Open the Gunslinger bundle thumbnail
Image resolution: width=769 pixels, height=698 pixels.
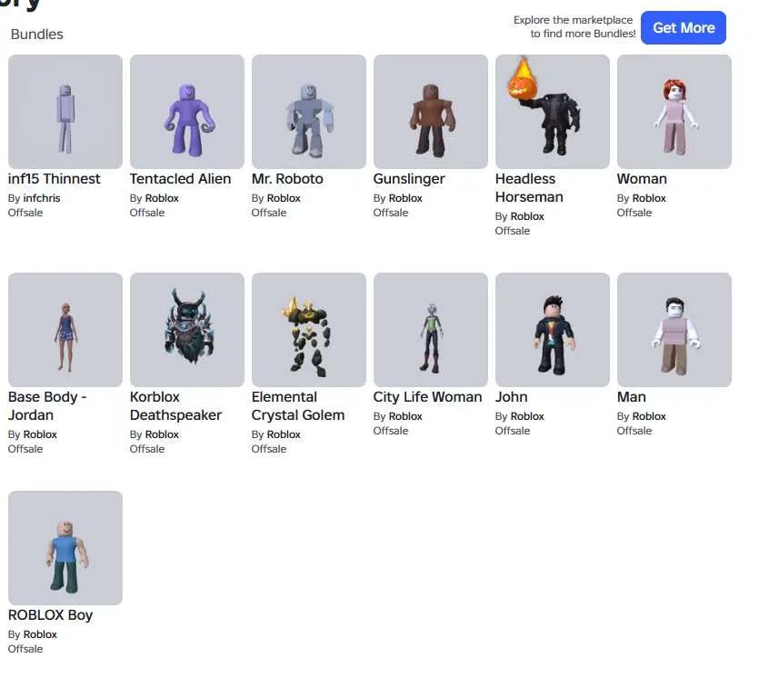pos(431,112)
